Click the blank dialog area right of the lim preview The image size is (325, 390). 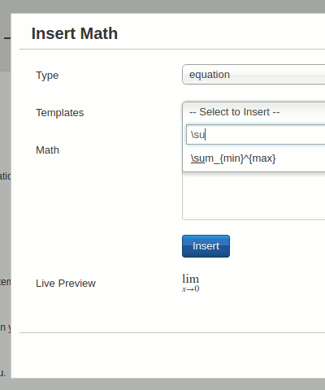(262, 283)
